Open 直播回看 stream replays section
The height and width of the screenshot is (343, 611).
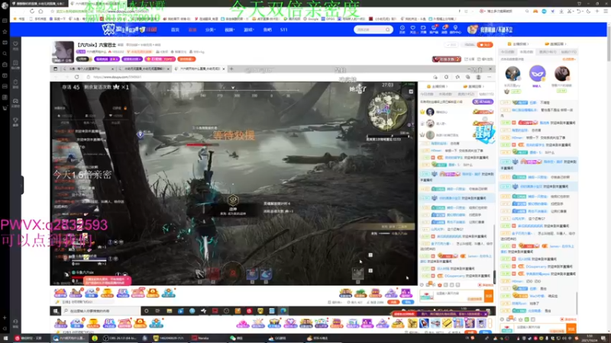point(555,44)
